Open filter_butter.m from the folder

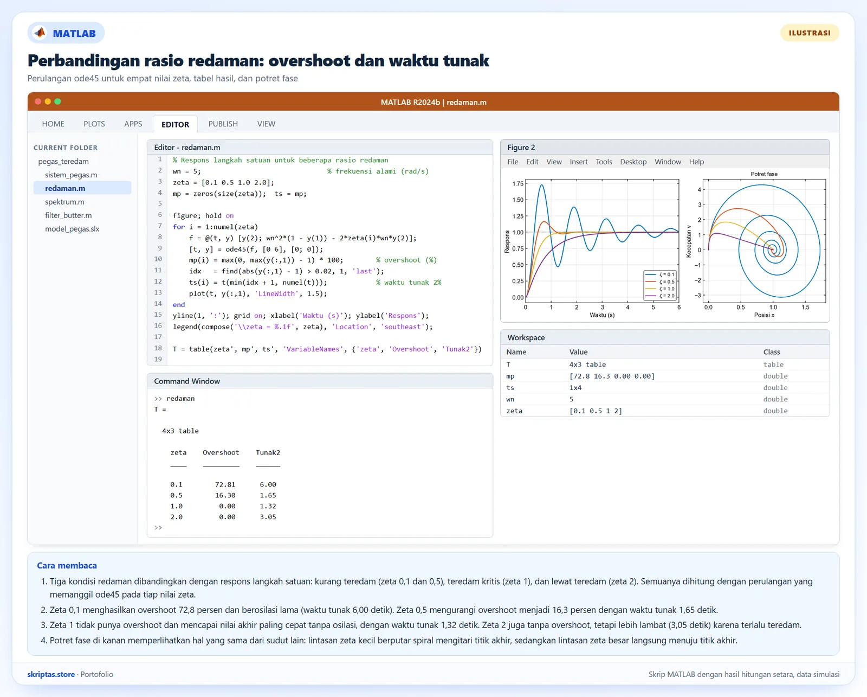(68, 215)
